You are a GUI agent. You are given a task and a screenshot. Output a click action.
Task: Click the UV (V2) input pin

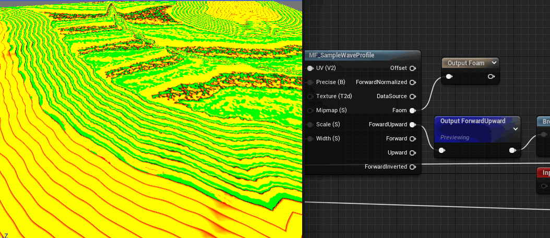coord(310,68)
